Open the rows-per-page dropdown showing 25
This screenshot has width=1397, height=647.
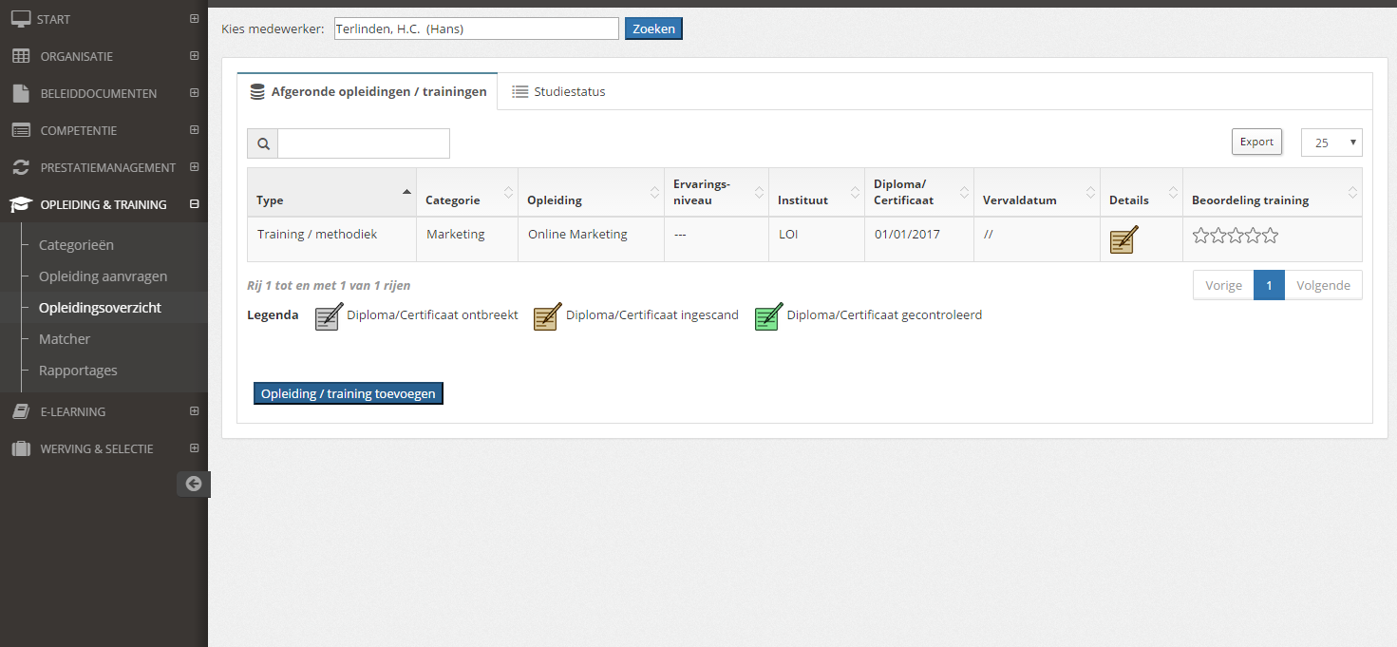click(1331, 143)
